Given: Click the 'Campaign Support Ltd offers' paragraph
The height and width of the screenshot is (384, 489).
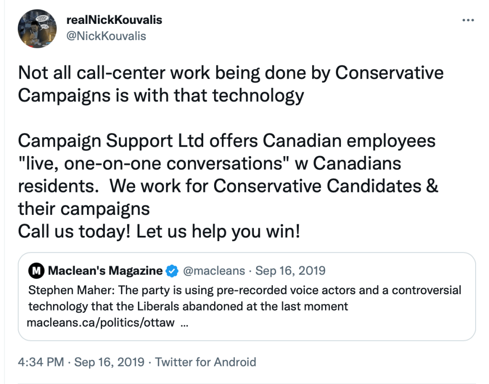Looking at the screenshot, I should point(227,141).
